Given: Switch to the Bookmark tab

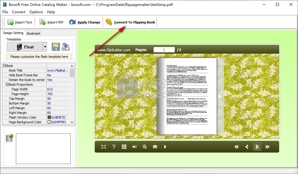Looking at the screenshot, I should tap(34, 33).
